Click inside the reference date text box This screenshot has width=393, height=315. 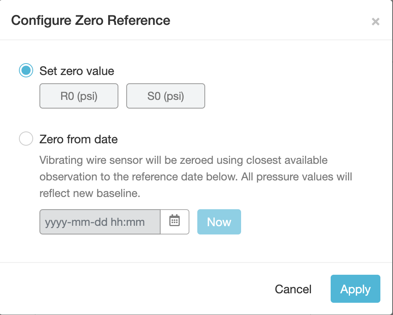100,222
